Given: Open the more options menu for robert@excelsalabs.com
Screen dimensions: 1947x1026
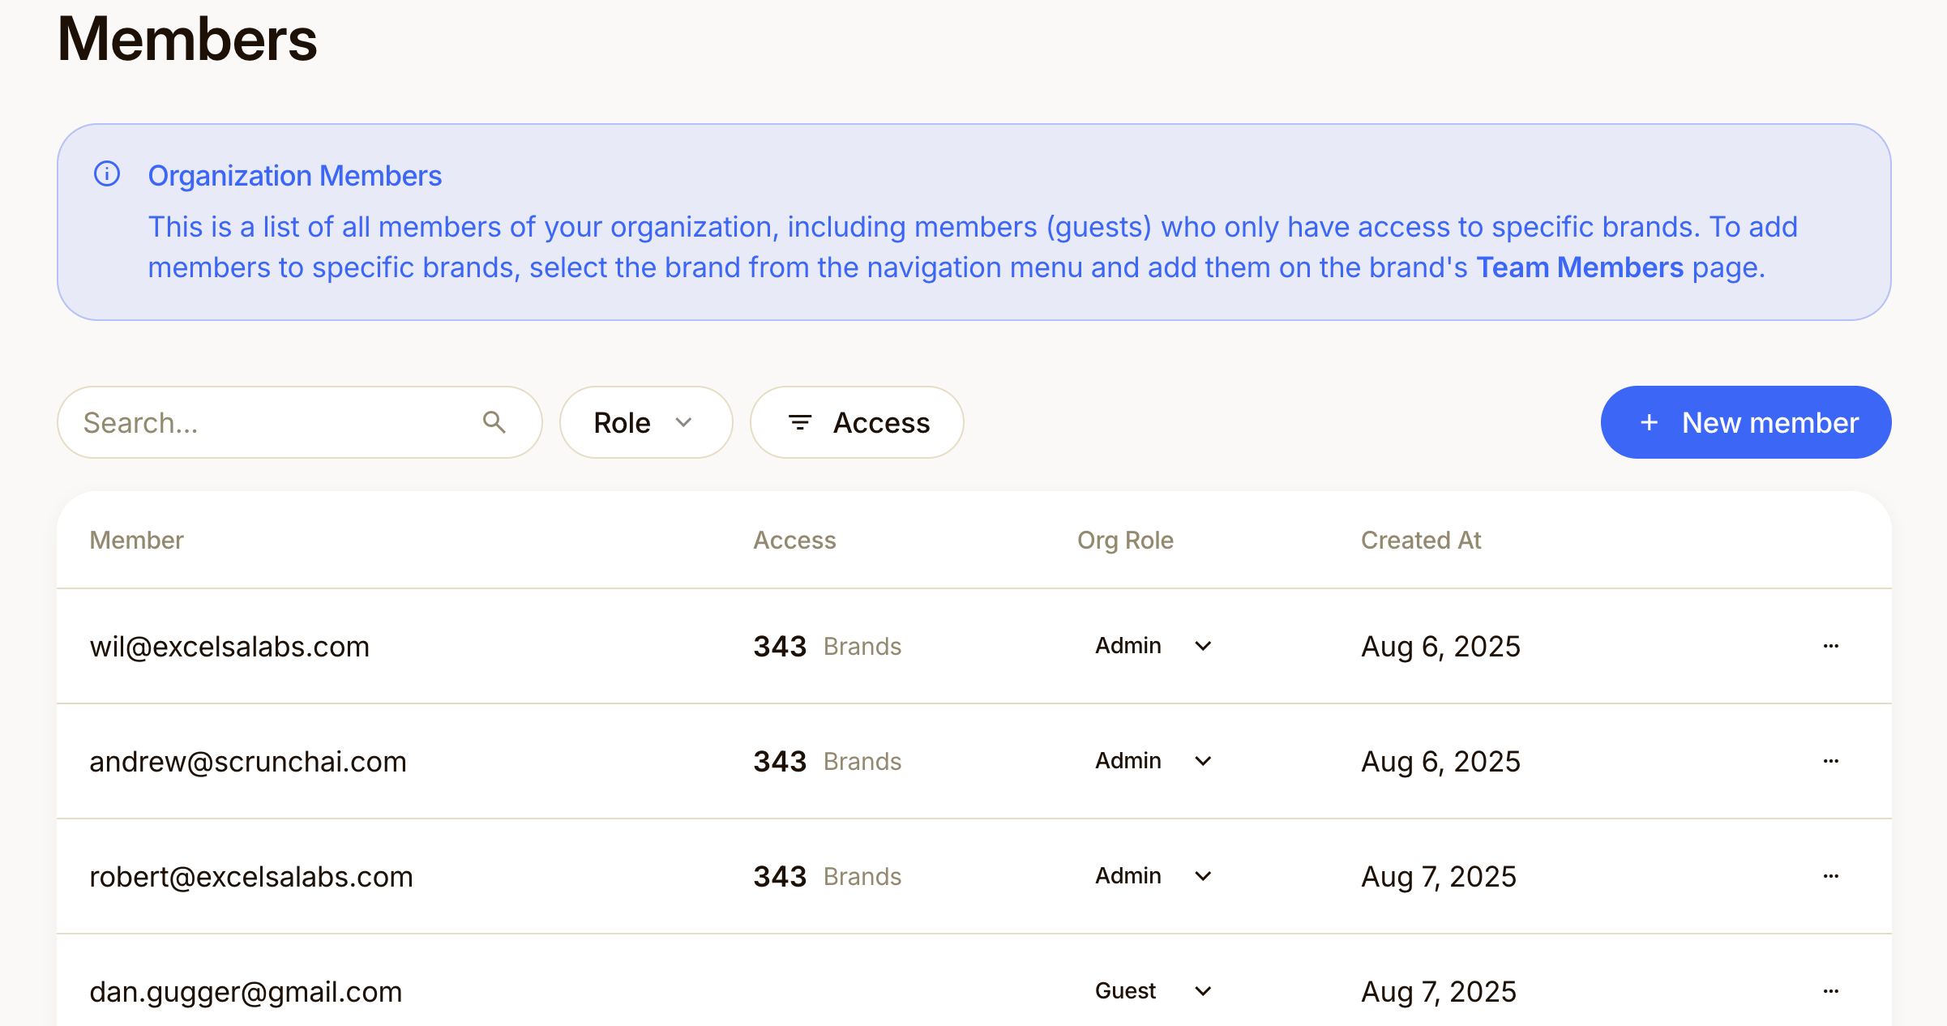Looking at the screenshot, I should [1830, 876].
